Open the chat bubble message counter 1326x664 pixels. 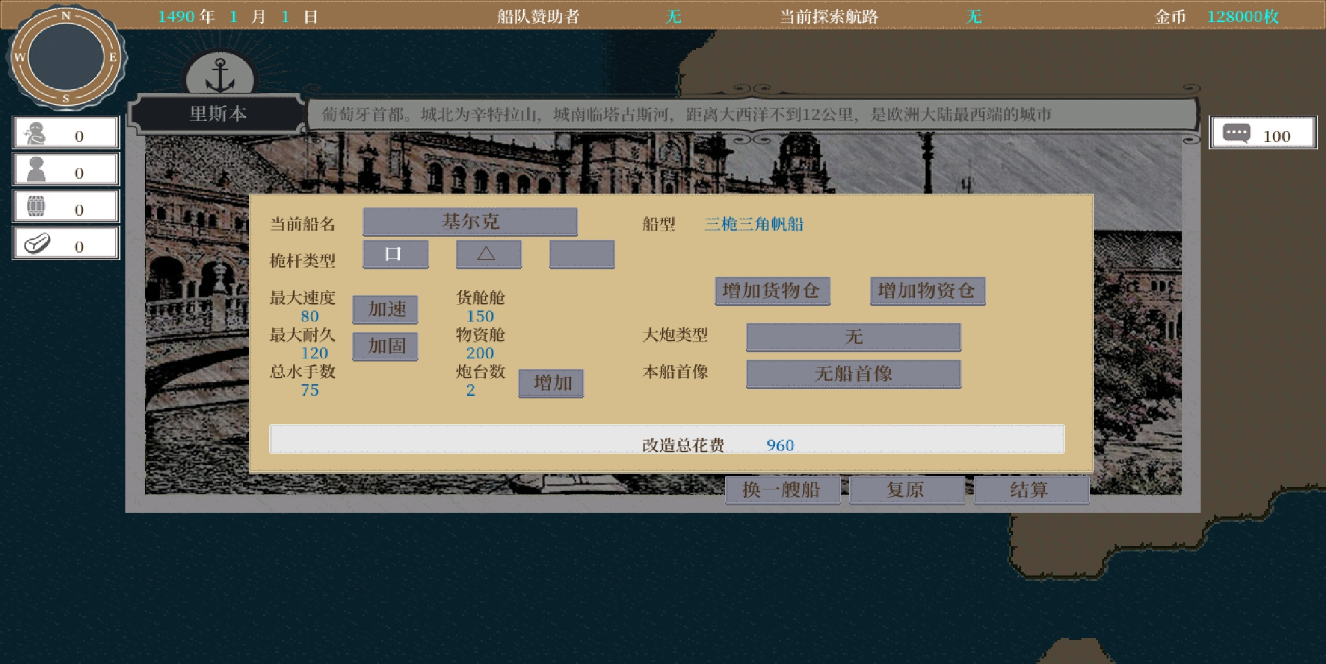click(x=1263, y=133)
